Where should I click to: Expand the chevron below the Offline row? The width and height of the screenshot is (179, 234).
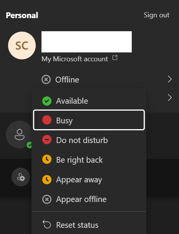click(170, 98)
